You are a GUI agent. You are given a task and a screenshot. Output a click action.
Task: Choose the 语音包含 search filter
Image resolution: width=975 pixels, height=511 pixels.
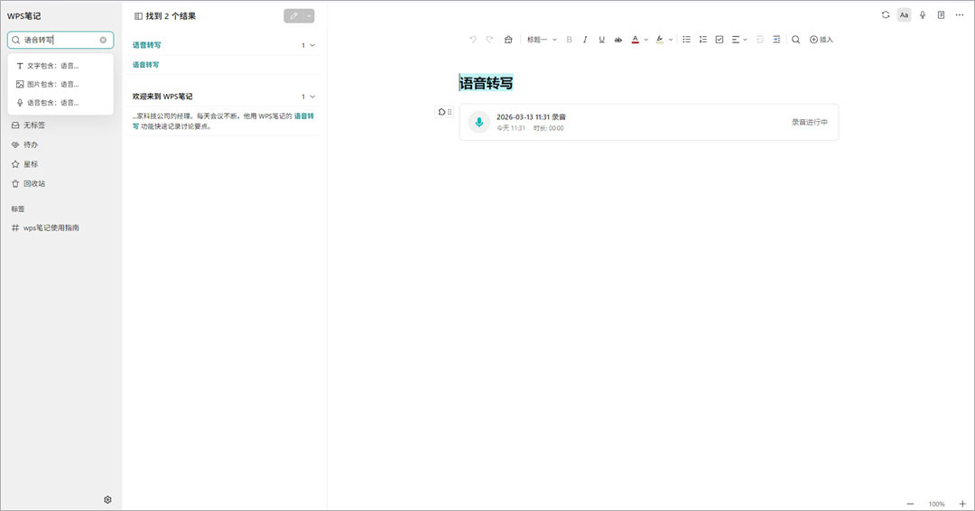coord(60,103)
